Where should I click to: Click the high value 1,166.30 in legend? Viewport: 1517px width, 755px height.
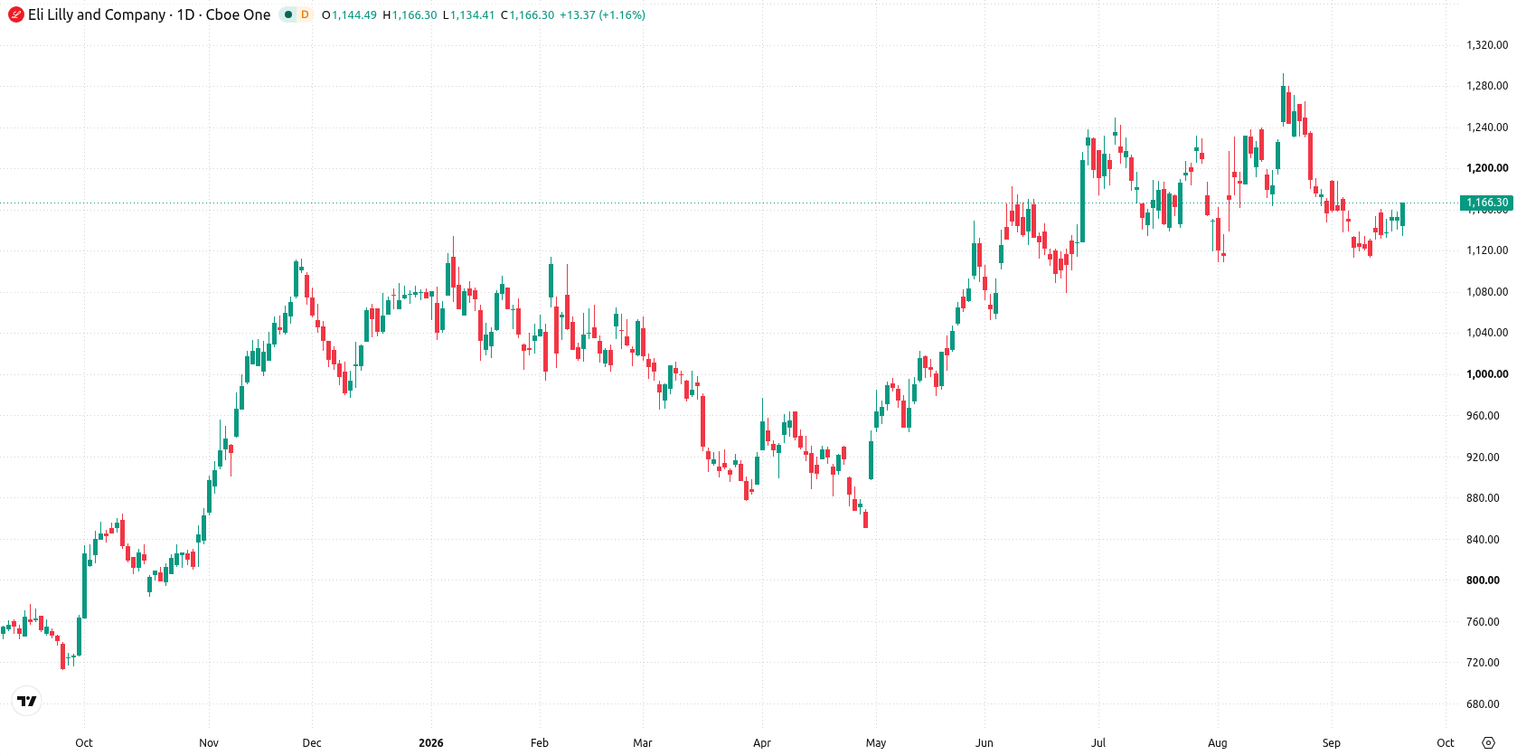tap(414, 15)
